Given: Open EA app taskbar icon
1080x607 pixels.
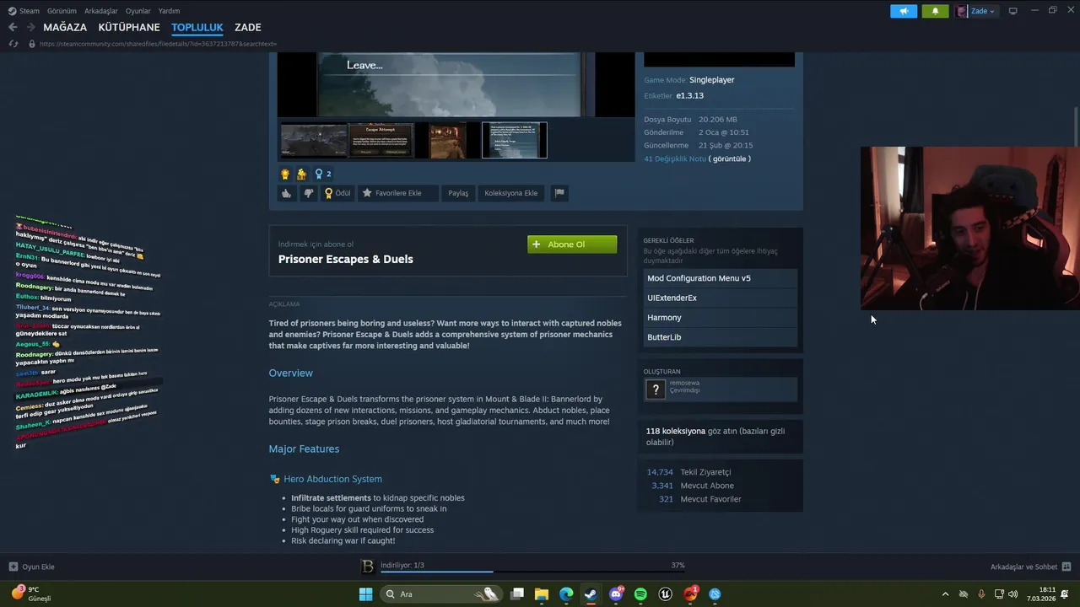Looking at the screenshot, I should [x=690, y=594].
